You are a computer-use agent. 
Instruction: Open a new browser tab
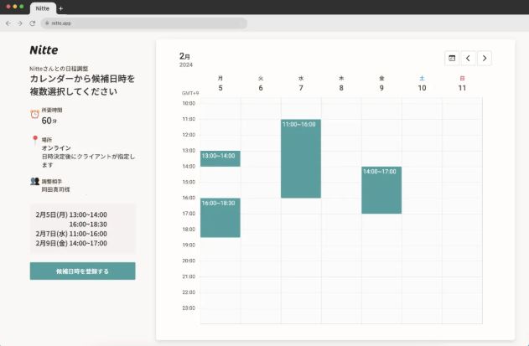pyautogui.click(x=60, y=8)
